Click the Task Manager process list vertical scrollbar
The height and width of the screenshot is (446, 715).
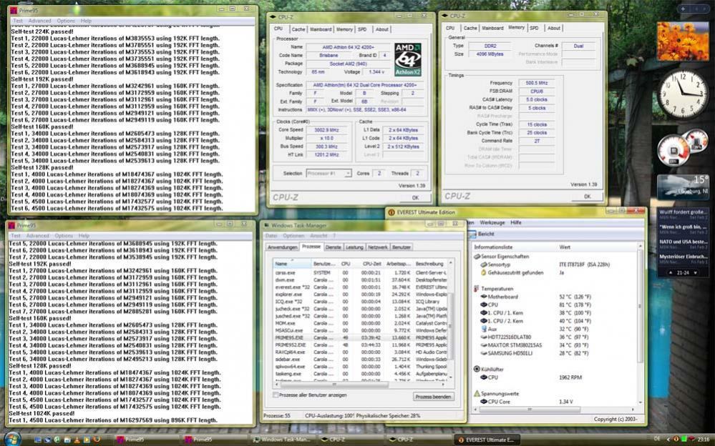[450, 319]
